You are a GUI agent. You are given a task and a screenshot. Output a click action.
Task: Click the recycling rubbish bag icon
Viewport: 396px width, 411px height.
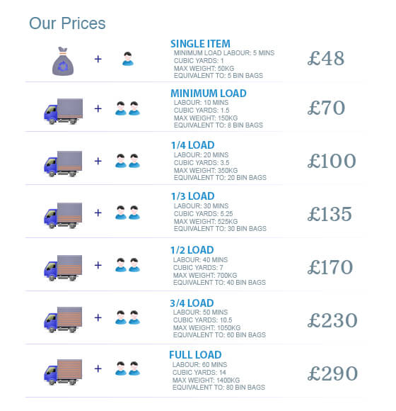coord(63,61)
